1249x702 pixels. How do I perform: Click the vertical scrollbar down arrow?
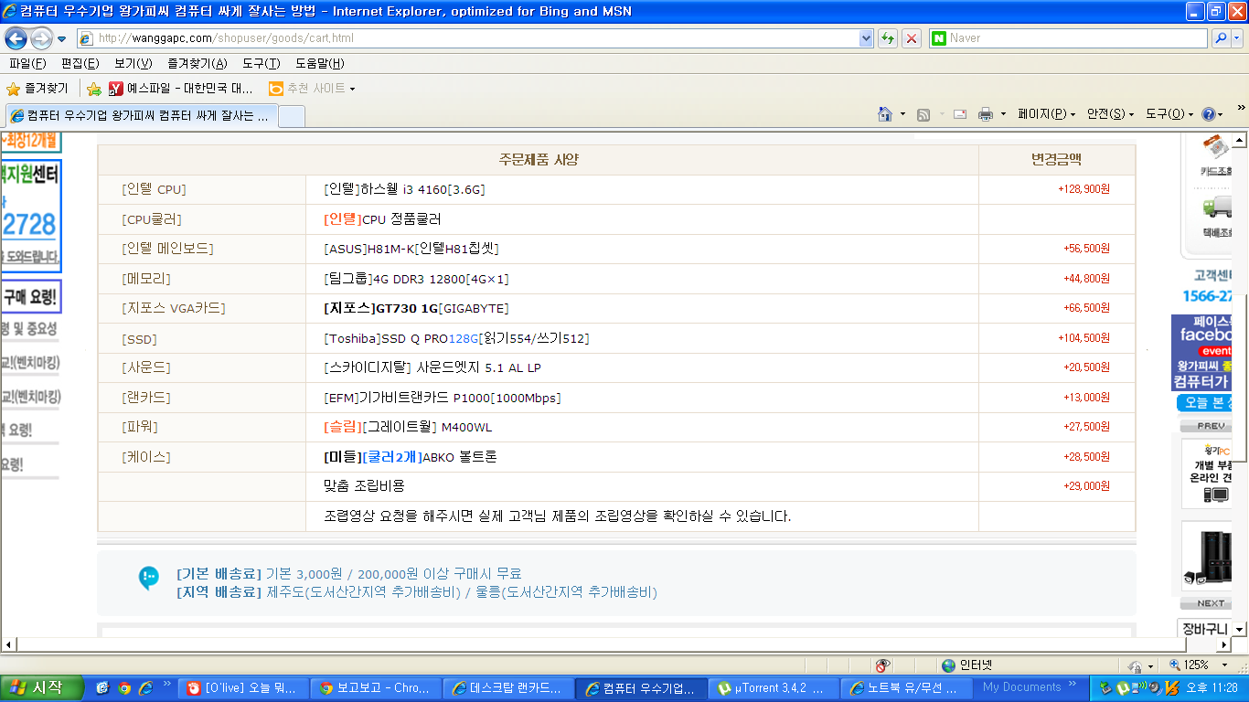pos(1240,630)
